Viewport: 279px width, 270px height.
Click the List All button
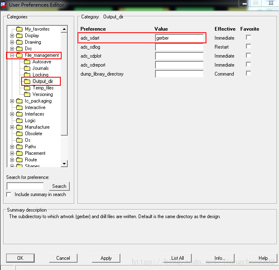coord(177,258)
